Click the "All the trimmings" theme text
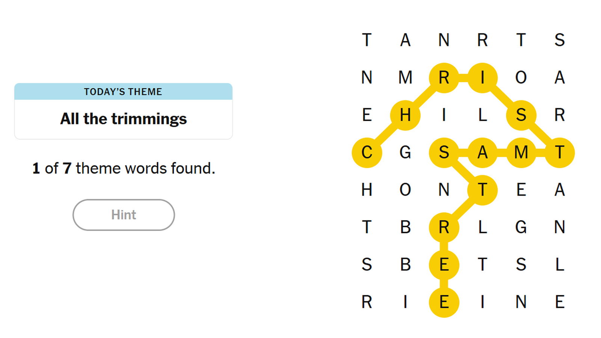 click(x=123, y=119)
